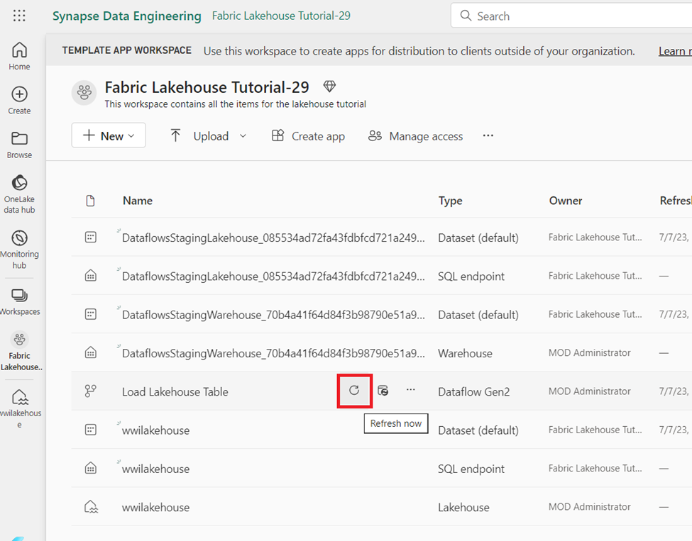Click dataflow icon of Load Lakehouse Table row

point(90,391)
